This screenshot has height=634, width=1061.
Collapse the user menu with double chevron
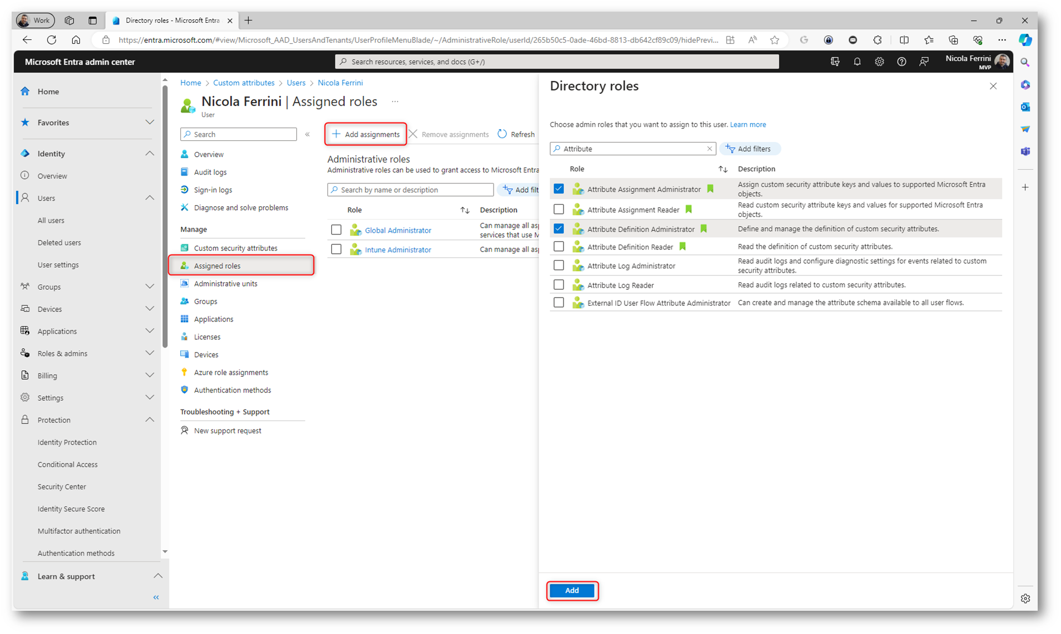[307, 134]
